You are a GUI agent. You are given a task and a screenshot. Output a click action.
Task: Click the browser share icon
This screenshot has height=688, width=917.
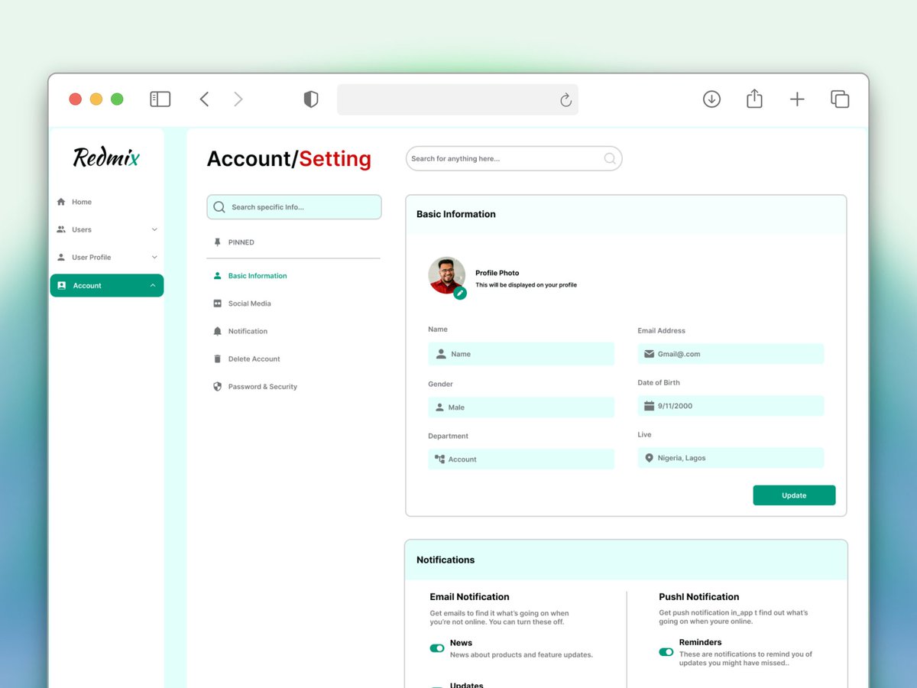point(754,99)
